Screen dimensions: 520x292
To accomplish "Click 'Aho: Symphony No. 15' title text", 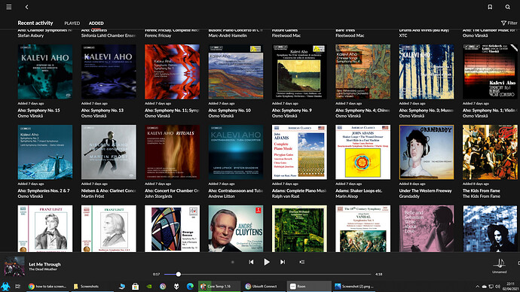I will 38,110.
